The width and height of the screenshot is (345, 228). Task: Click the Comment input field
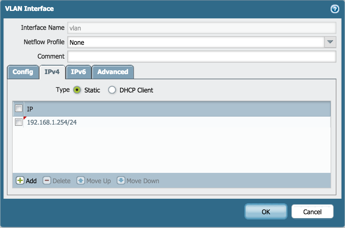tap(201, 56)
